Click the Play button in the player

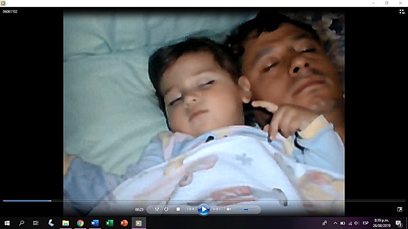(203, 209)
